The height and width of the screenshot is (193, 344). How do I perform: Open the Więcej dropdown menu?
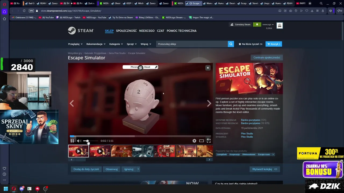(146, 44)
